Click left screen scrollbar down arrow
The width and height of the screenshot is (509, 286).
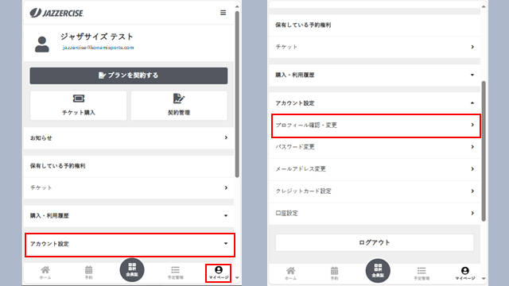(237, 277)
